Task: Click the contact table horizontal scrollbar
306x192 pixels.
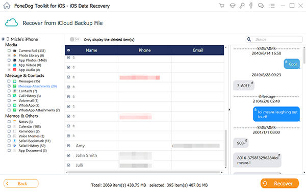Action: [144, 172]
